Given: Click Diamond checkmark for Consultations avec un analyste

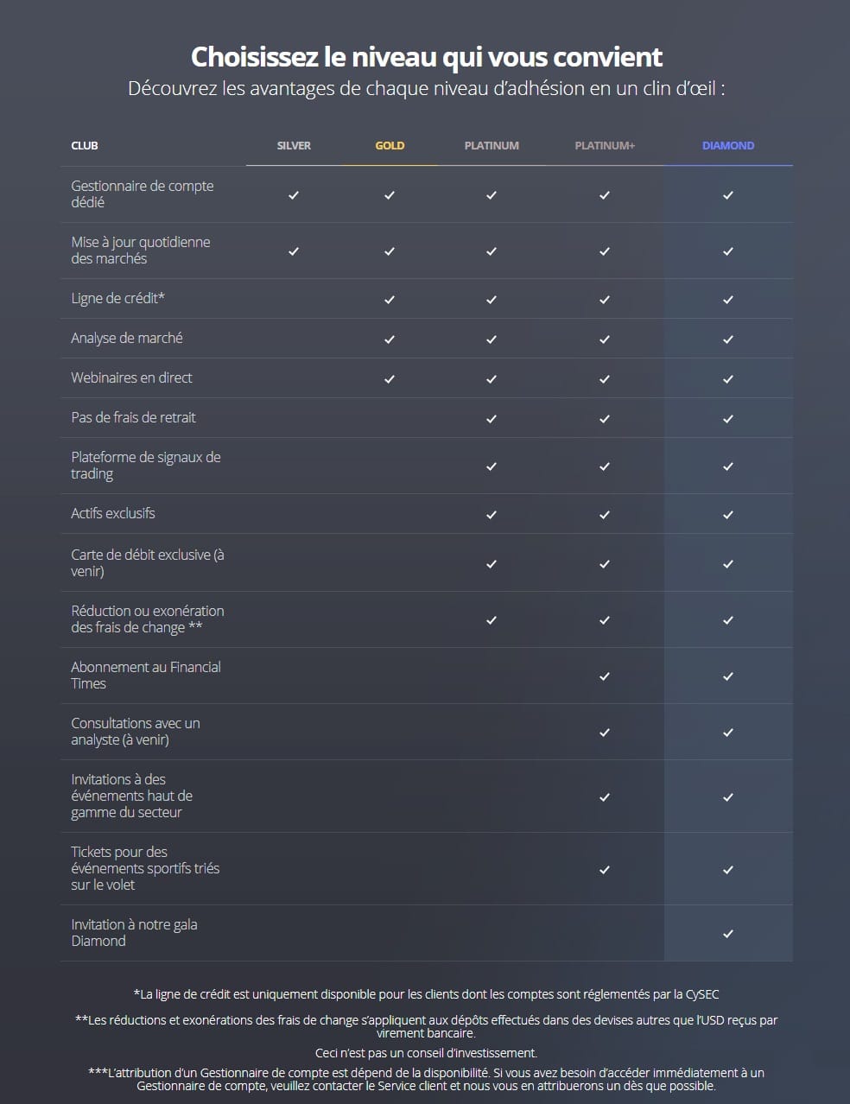Looking at the screenshot, I should pyautogui.click(x=728, y=733).
